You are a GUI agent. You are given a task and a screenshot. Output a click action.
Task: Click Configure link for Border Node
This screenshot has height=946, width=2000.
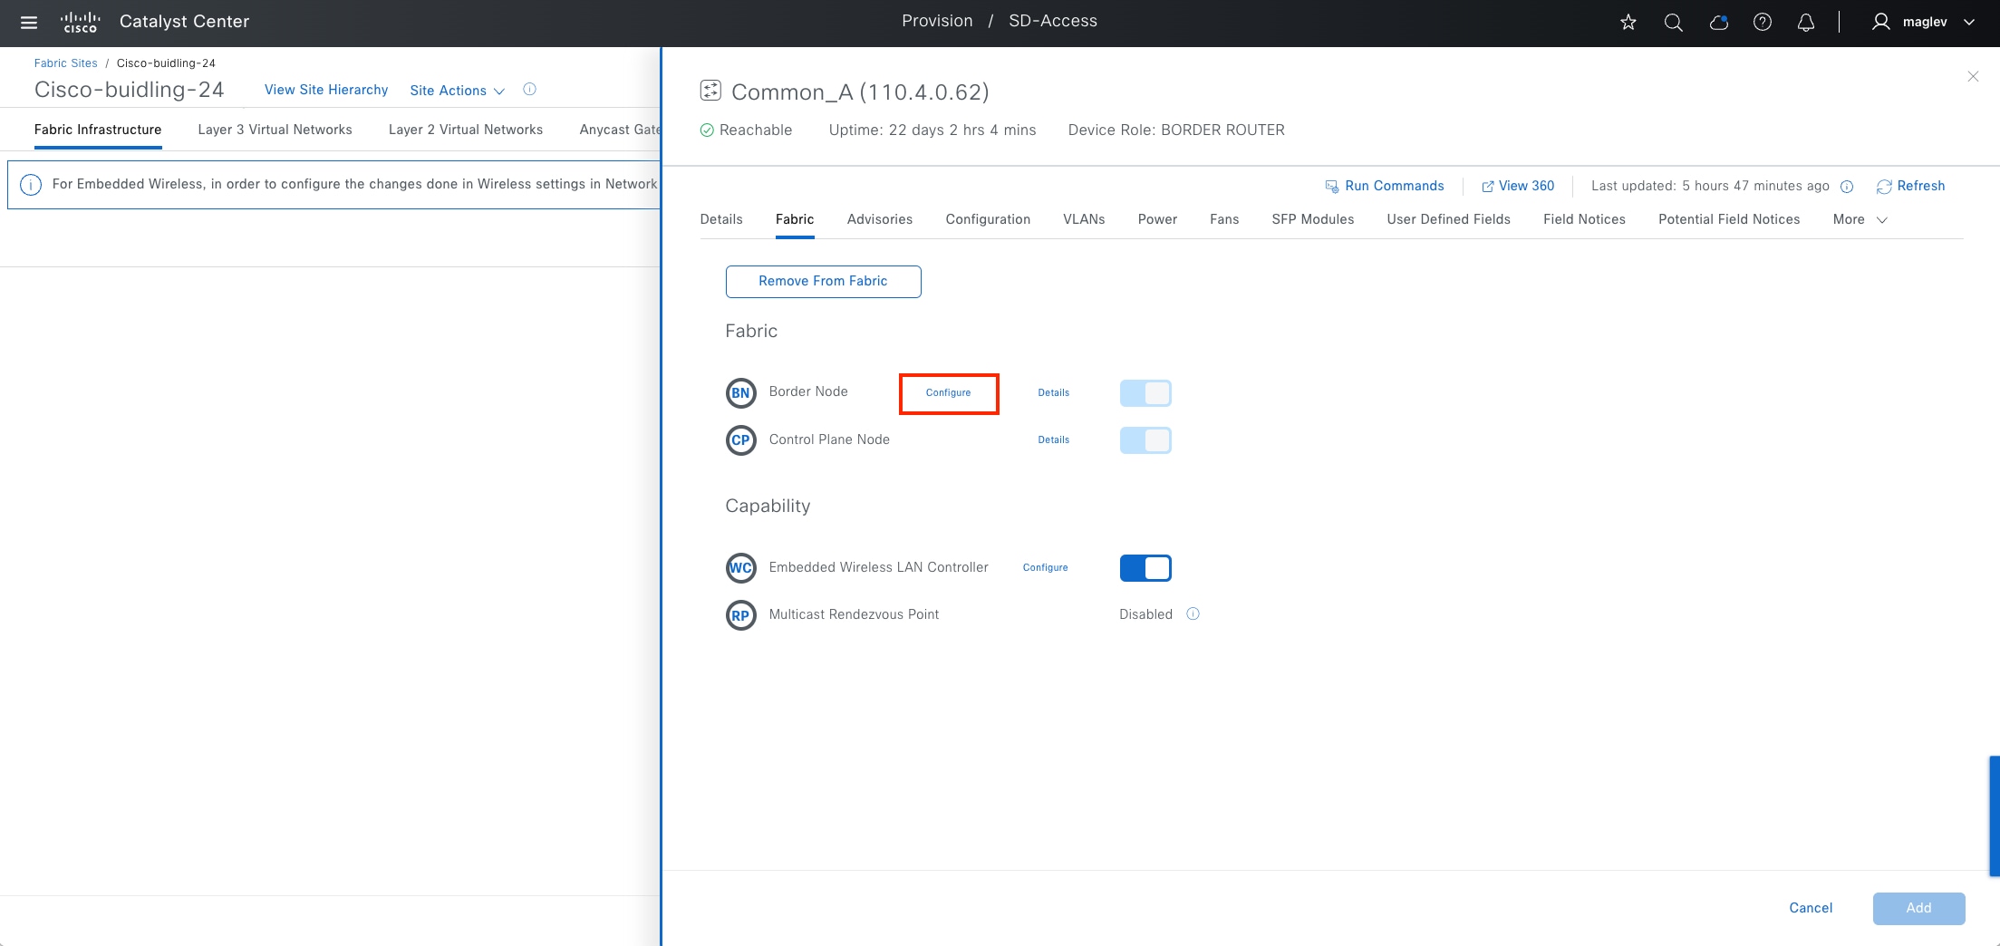tap(948, 393)
